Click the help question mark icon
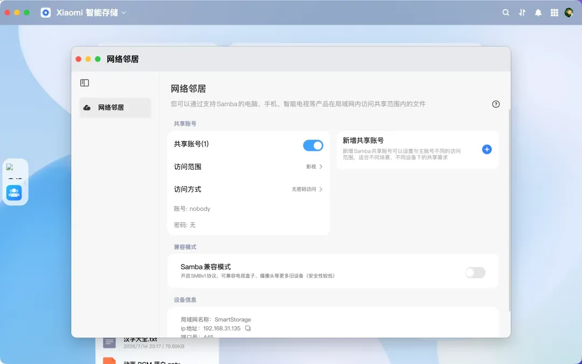This screenshot has height=364, width=582. pos(496,104)
